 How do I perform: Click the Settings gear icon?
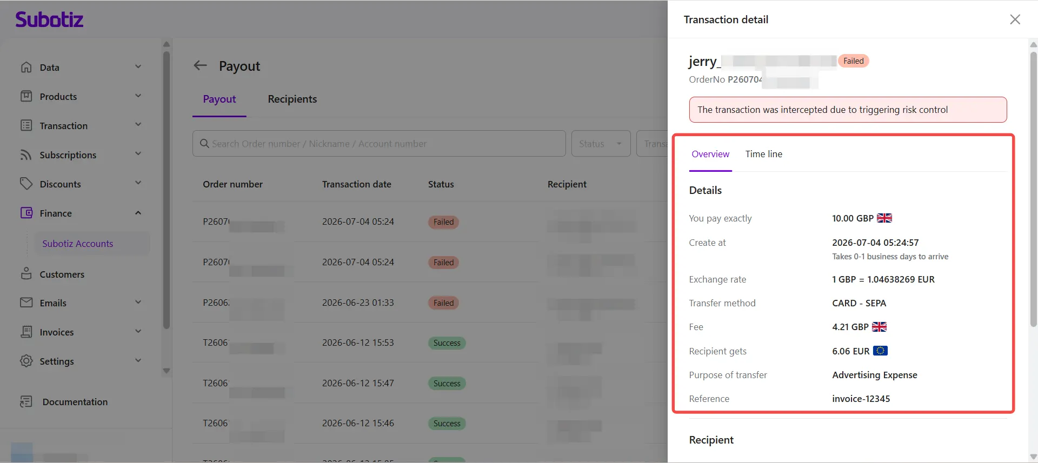click(26, 361)
